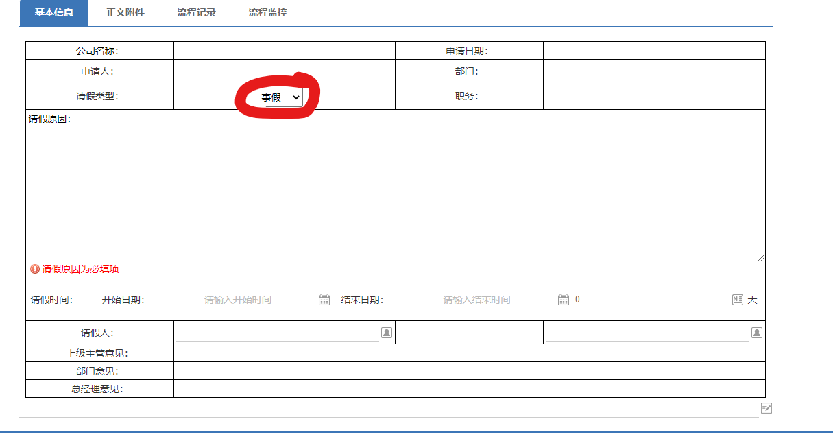Switch to the 正文附件 tab
Viewport: 833px width, 439px height.
click(125, 13)
